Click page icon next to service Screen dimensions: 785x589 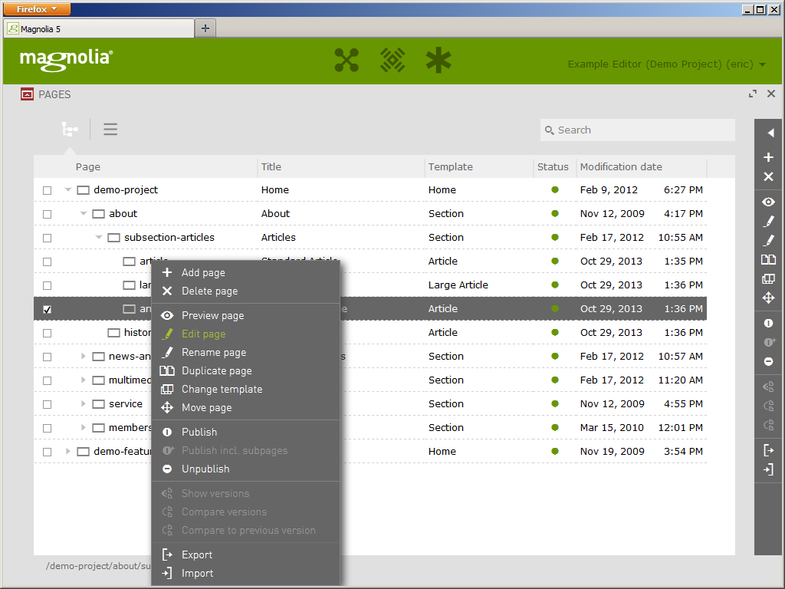(x=99, y=404)
